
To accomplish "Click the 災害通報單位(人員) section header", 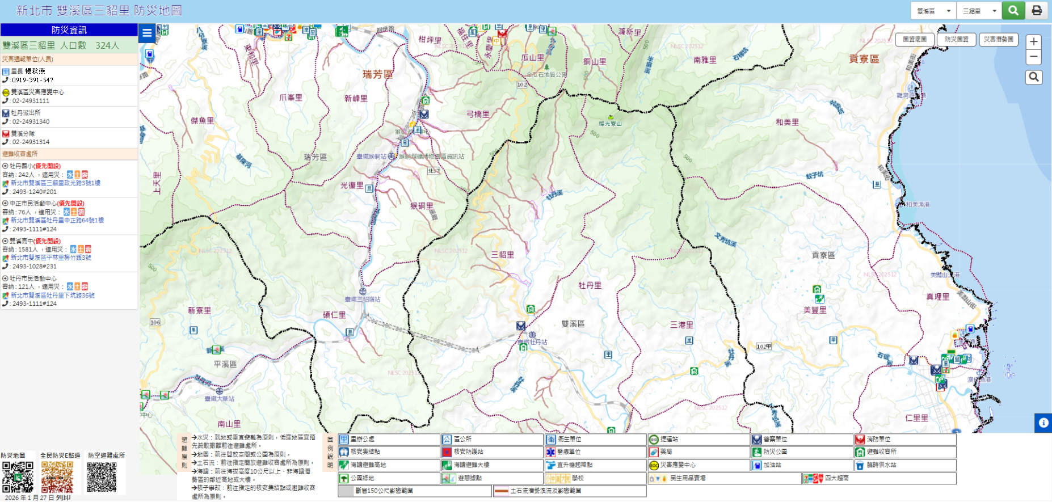I will point(69,59).
